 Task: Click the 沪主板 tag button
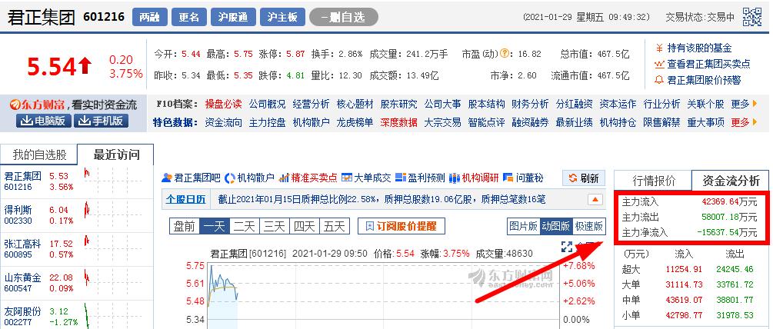tap(282, 17)
